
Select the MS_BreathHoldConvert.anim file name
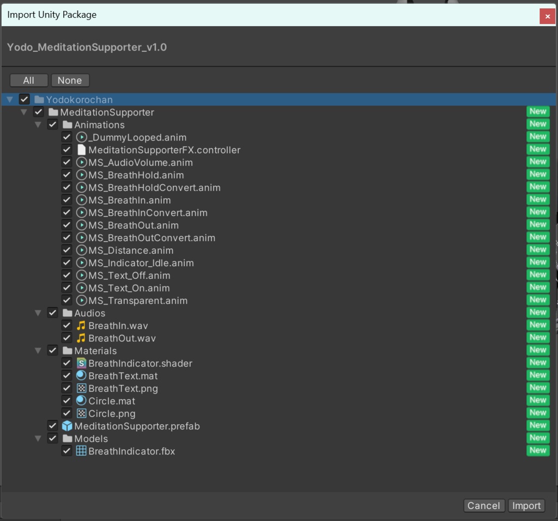(x=154, y=188)
